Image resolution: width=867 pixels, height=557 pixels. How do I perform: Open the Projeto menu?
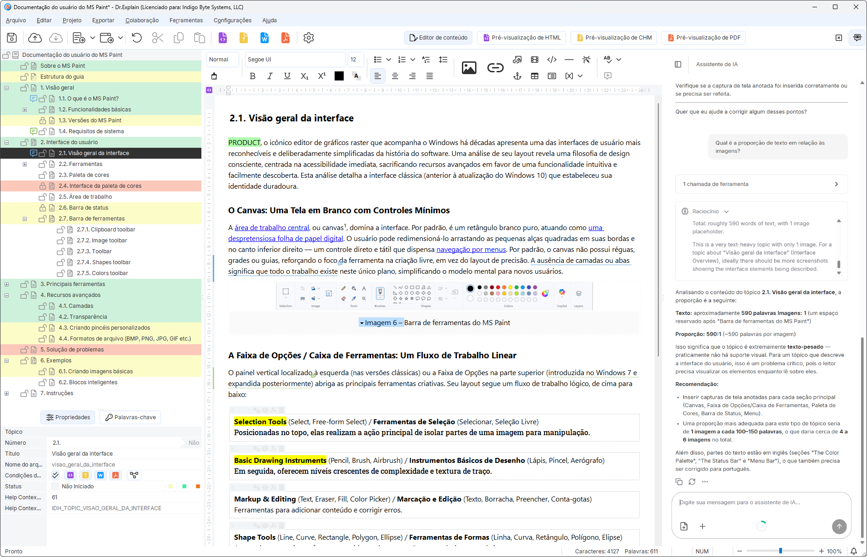click(72, 20)
